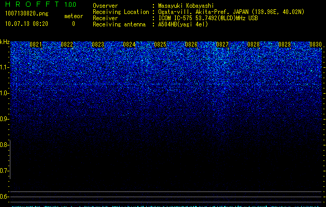Click the 0830 time marker
This screenshot has height=207, width=326.
click(316, 45)
